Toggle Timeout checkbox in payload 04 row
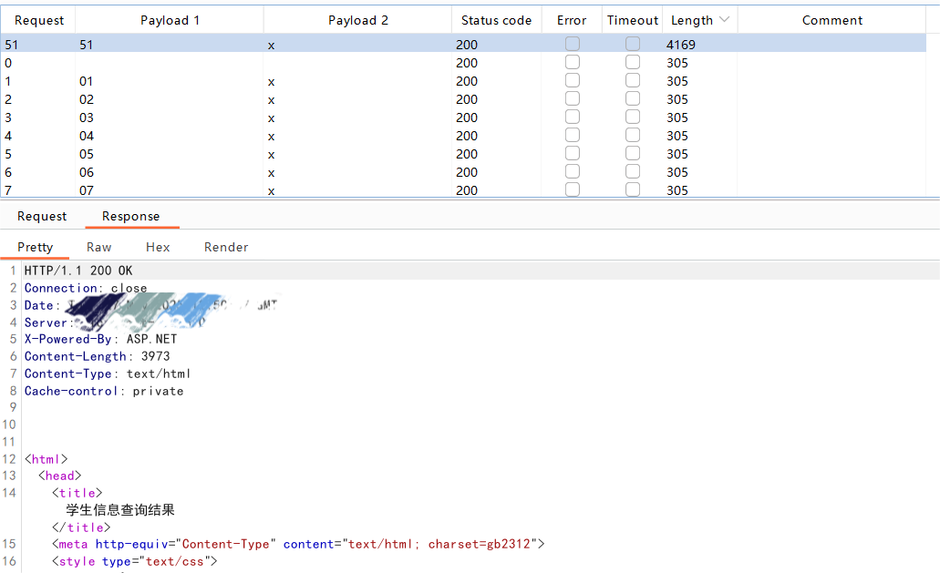The width and height of the screenshot is (940, 573). coord(633,136)
